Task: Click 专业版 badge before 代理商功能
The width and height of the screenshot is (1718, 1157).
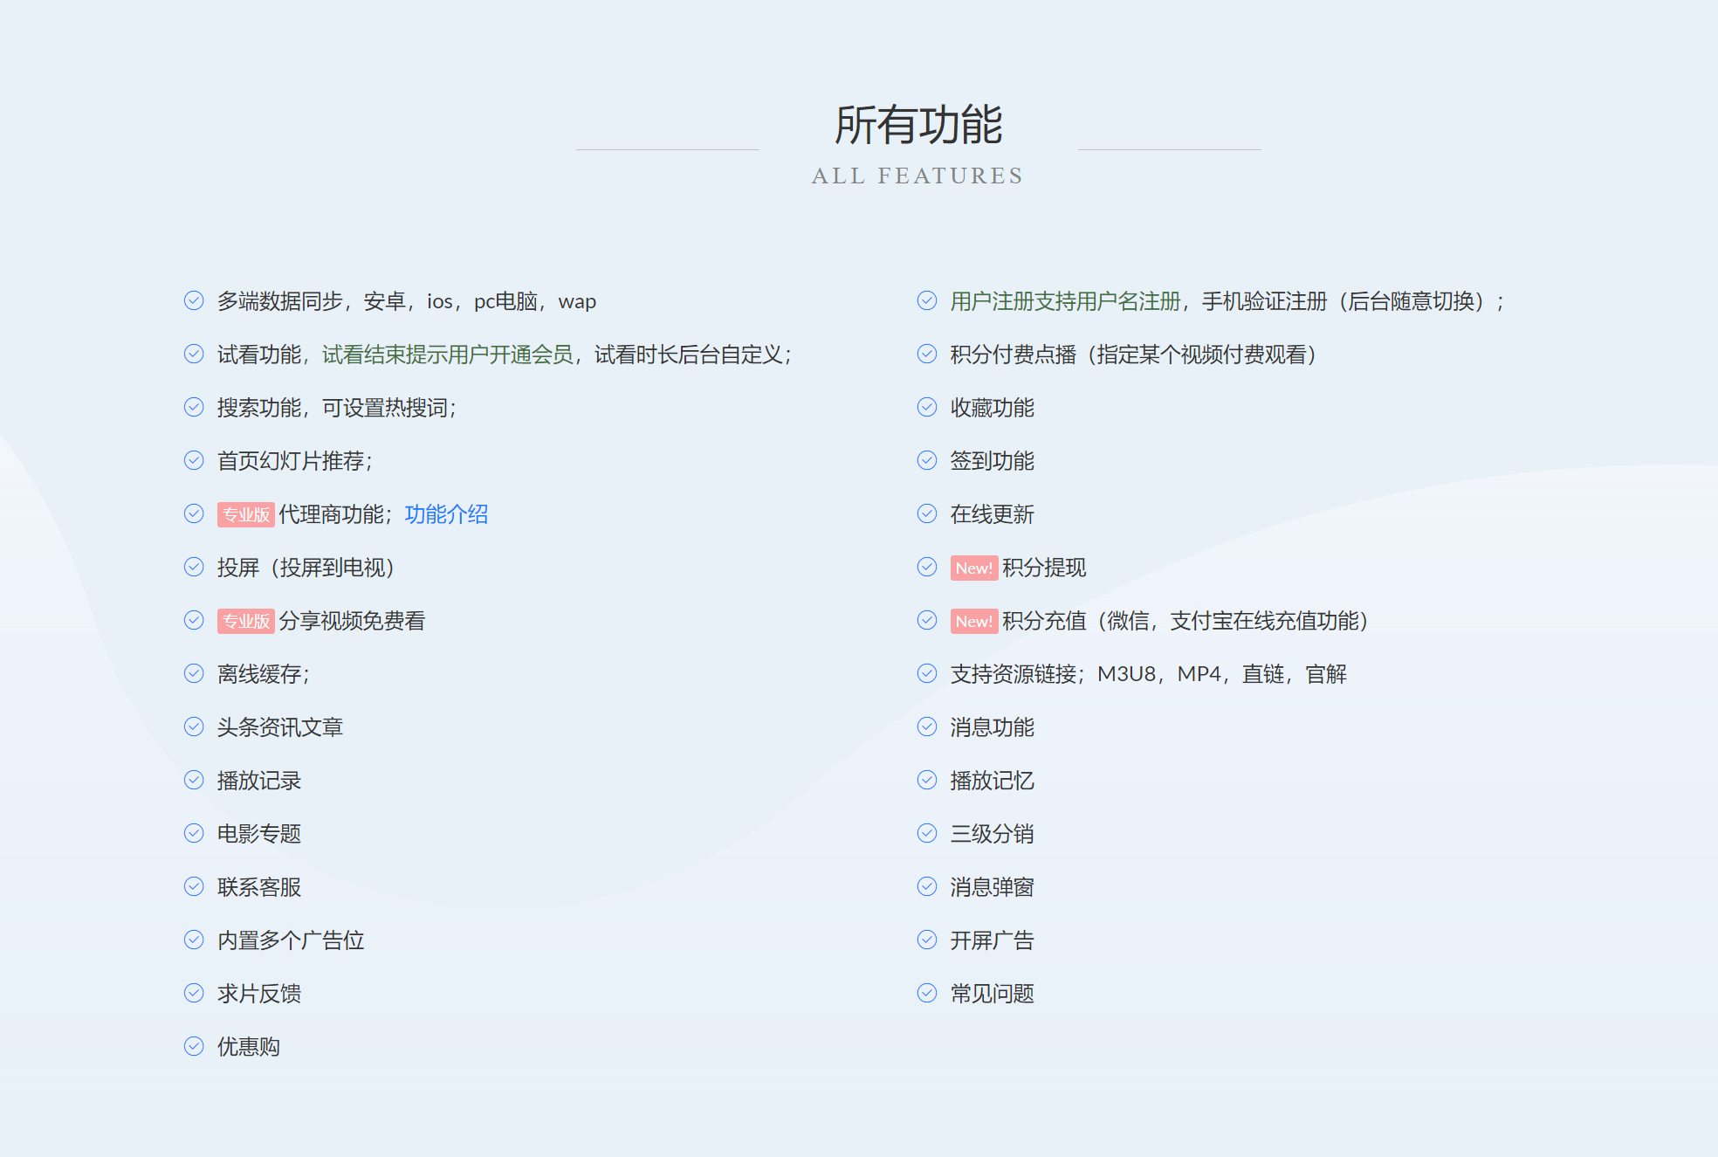Action: click(246, 515)
